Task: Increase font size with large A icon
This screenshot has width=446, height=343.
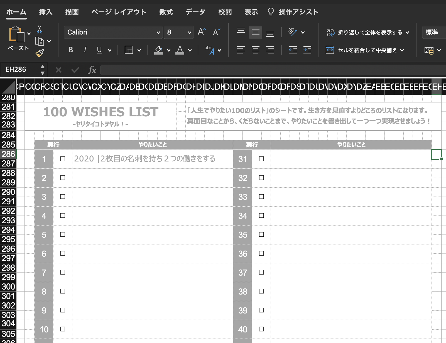Action: click(x=202, y=32)
